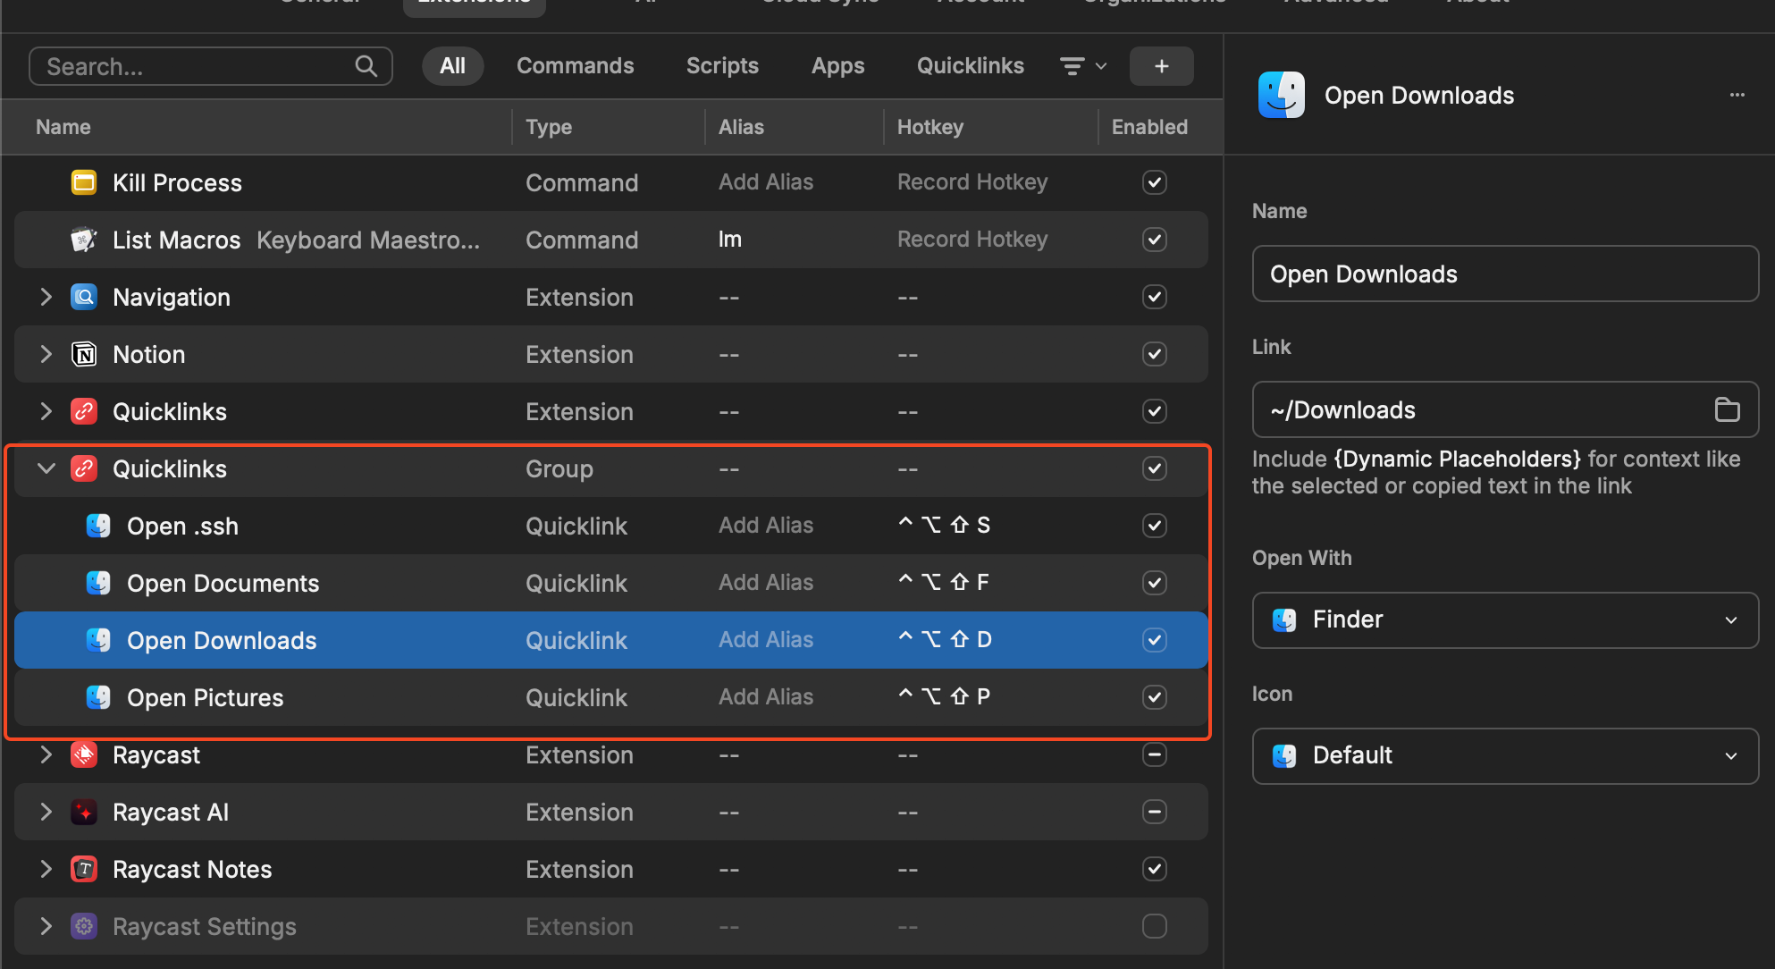Screen dimensions: 1775x969
Task: Click the Kill Process command icon
Action: point(84,183)
